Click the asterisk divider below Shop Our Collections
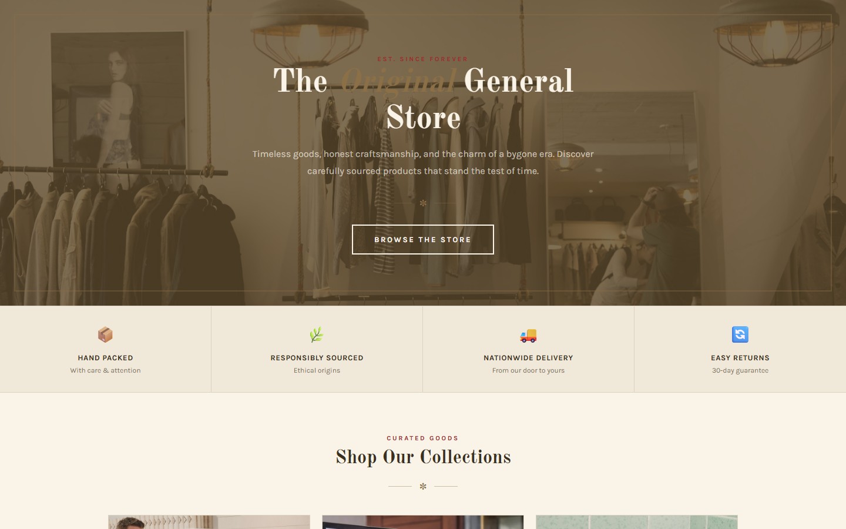This screenshot has width=846, height=529. tap(423, 487)
